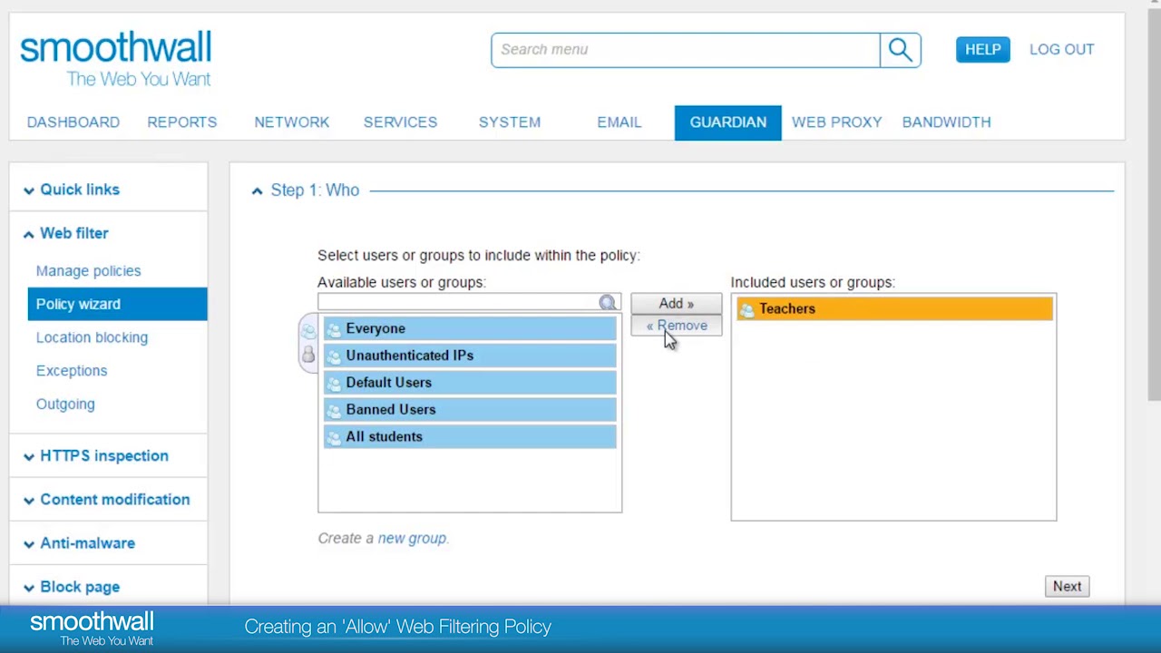Click the groups filter icon left of the list
Image resolution: width=1161 pixels, height=653 pixels.
click(308, 331)
